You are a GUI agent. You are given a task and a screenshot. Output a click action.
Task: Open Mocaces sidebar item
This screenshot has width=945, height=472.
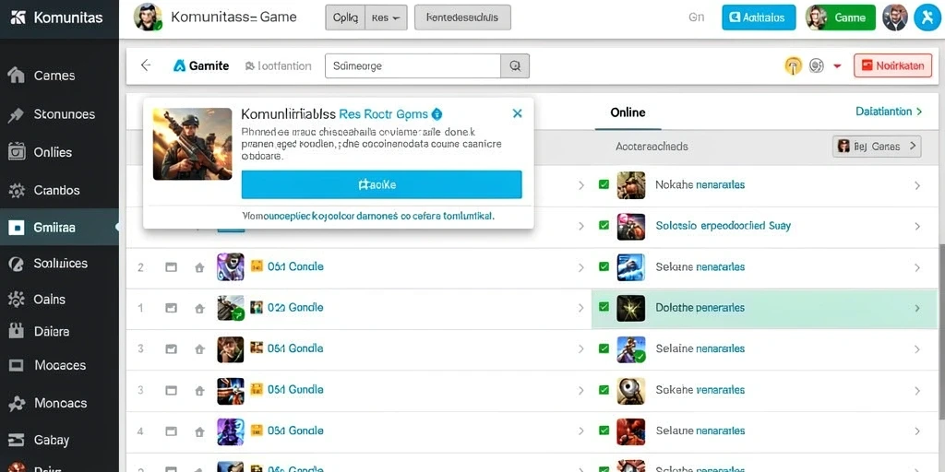click(59, 365)
